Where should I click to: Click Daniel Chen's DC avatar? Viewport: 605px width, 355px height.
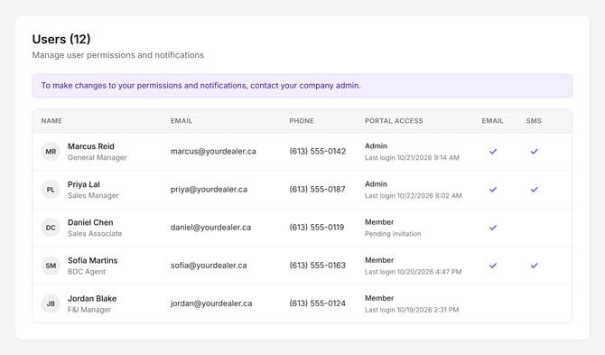pyautogui.click(x=51, y=228)
